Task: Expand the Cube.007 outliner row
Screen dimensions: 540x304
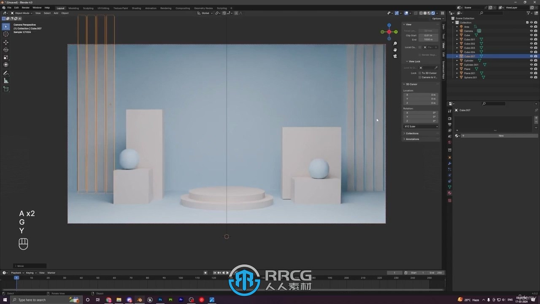Action: coord(457,56)
